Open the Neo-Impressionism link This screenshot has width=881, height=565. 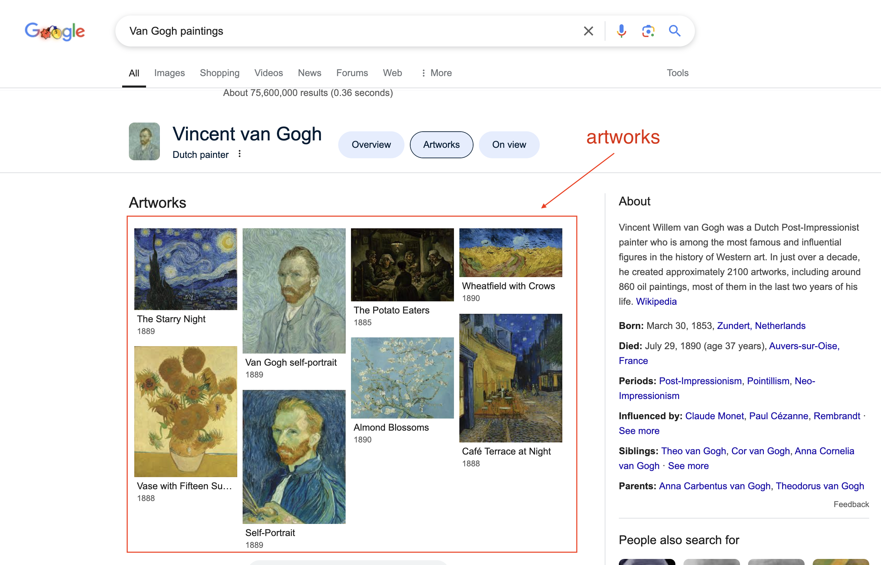(717, 388)
